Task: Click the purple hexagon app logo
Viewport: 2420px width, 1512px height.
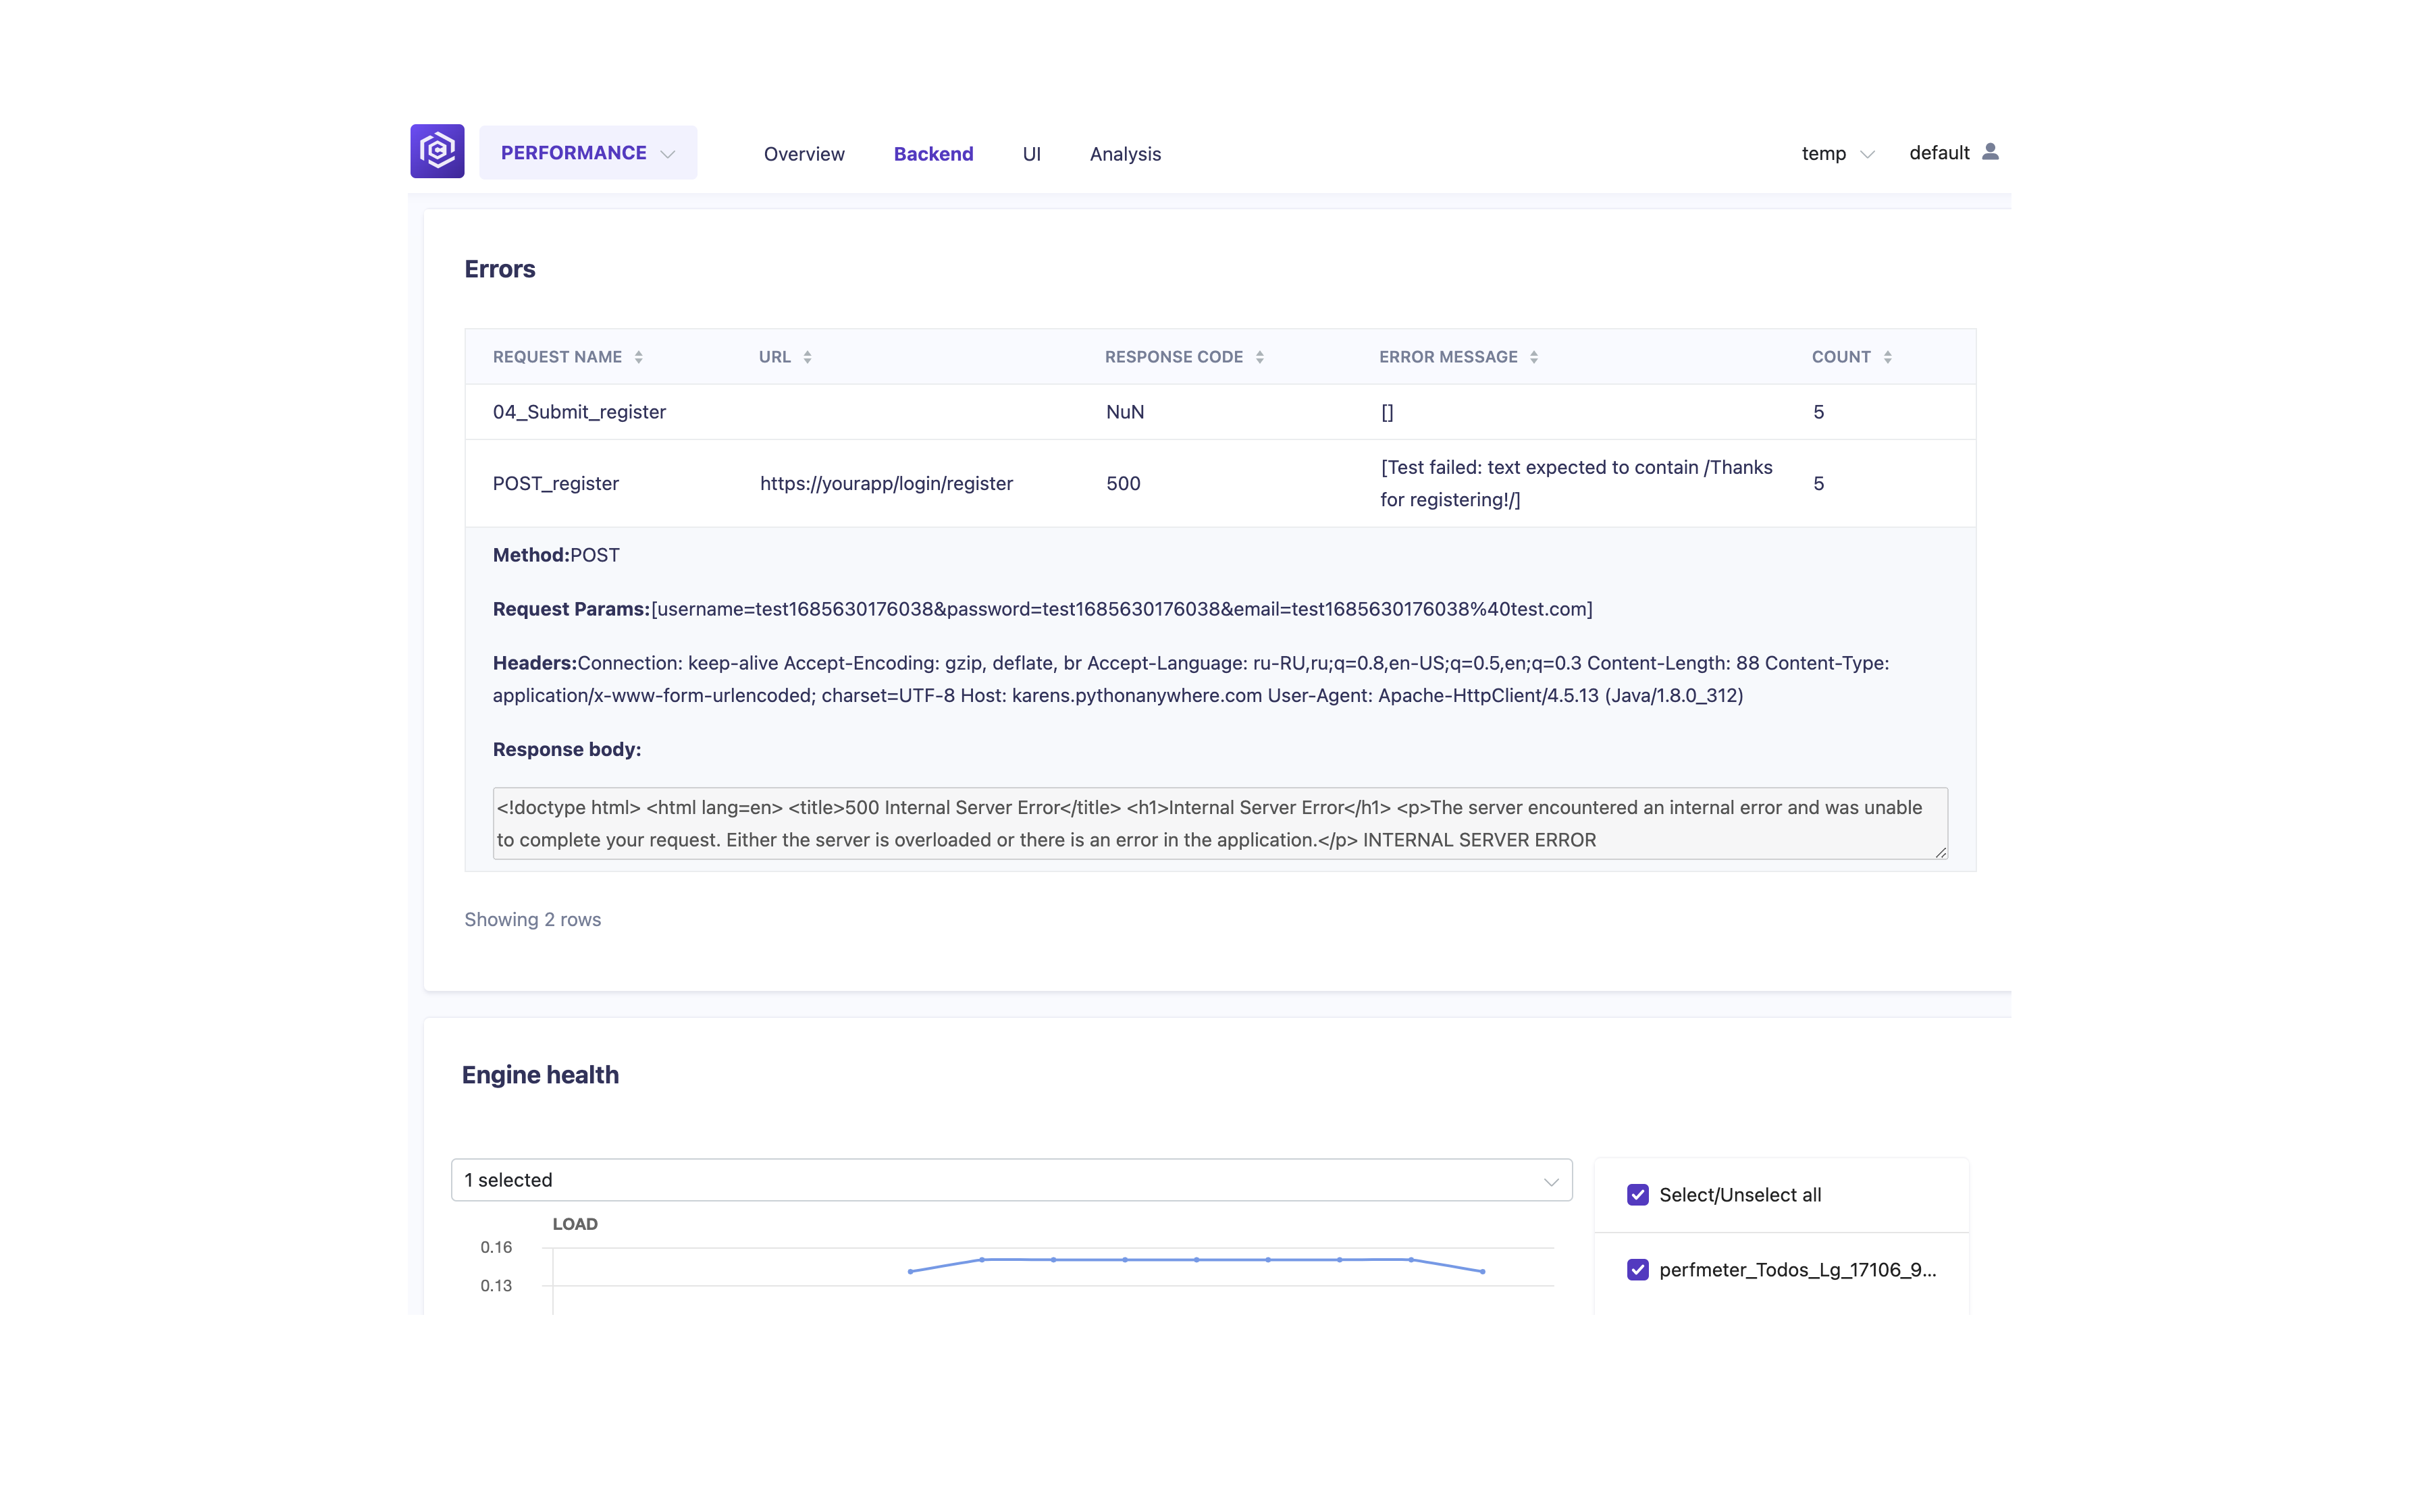Action: (x=437, y=151)
